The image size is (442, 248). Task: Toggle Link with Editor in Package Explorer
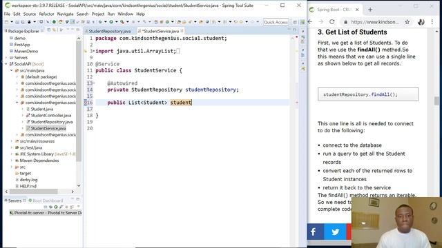[x=54, y=30]
